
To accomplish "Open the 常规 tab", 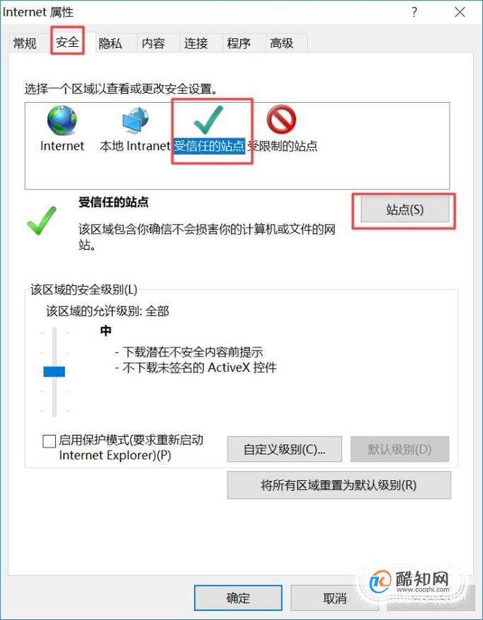I will [x=25, y=43].
